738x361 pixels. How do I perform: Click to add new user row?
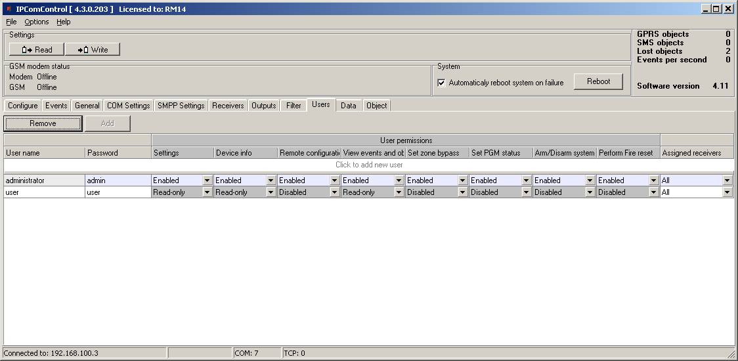pos(368,165)
